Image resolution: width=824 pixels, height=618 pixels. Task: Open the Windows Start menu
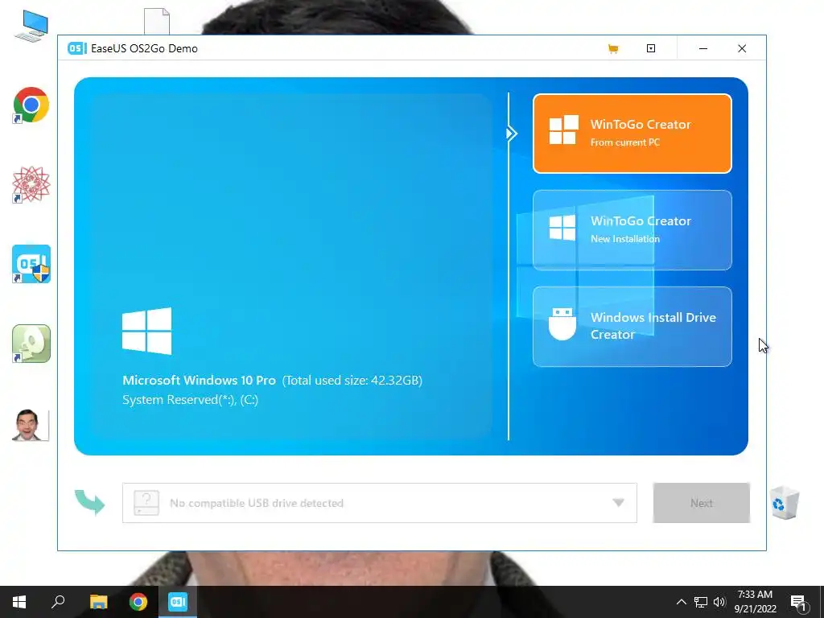pos(19,602)
